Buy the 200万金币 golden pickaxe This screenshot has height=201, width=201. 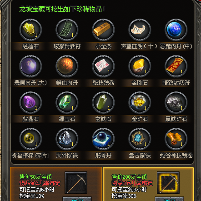click(169, 199)
